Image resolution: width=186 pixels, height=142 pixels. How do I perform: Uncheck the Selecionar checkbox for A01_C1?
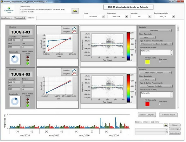click(x=160, y=62)
